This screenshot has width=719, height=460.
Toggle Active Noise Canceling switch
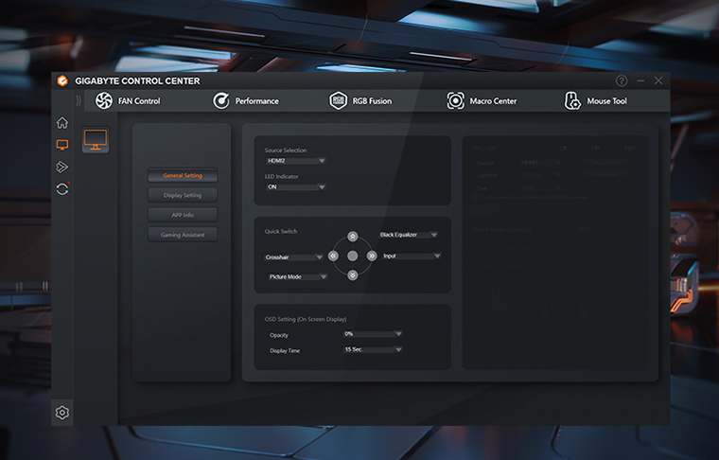click(585, 228)
